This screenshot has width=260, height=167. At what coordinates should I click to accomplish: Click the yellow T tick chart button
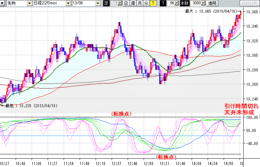point(153,3)
